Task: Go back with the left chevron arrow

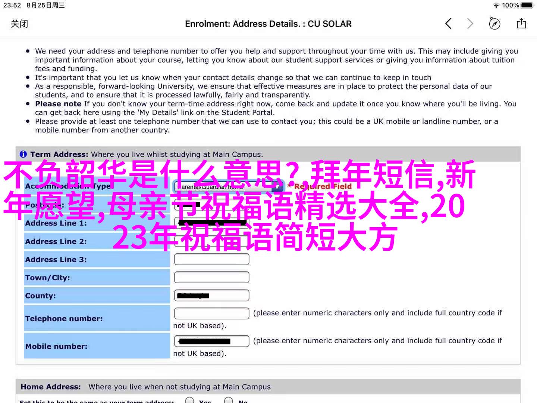Action: 448,24
